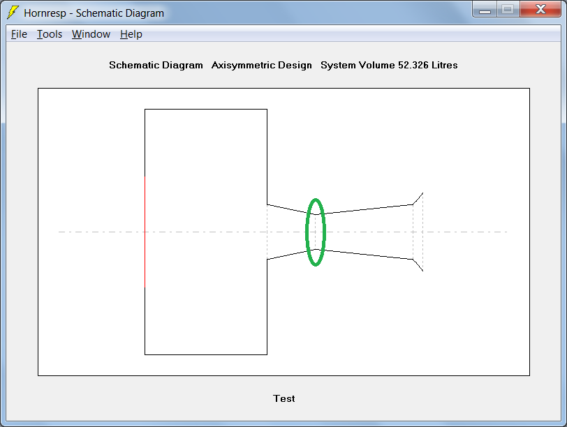567x427 pixels.
Task: Click the Hornresp lightning bolt title icon
Action: point(13,13)
